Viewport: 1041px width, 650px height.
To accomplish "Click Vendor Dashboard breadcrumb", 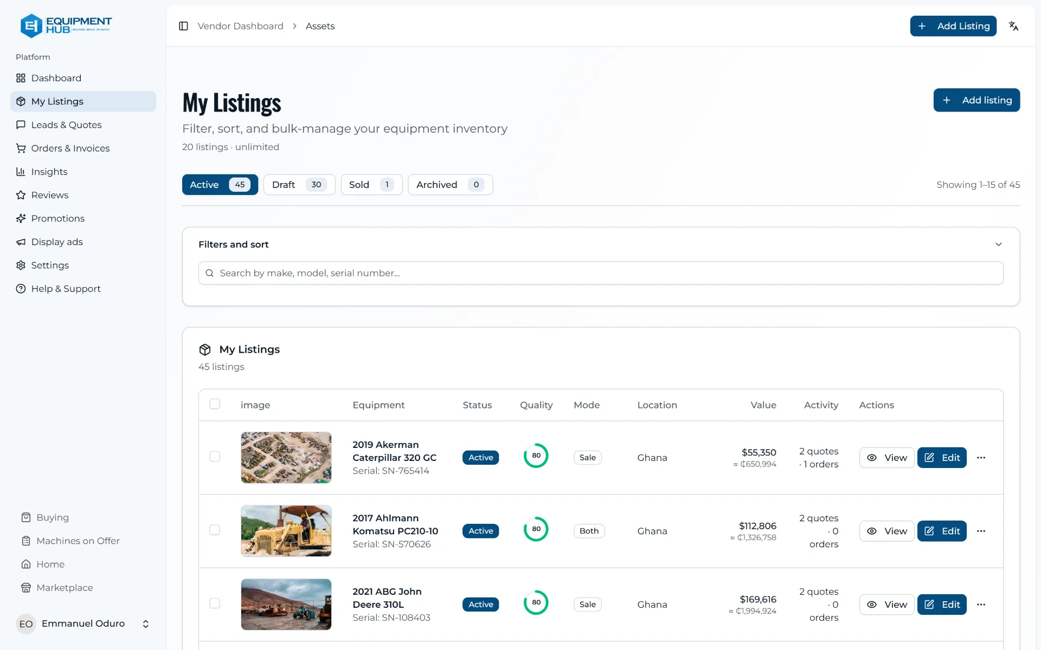I will [x=240, y=26].
